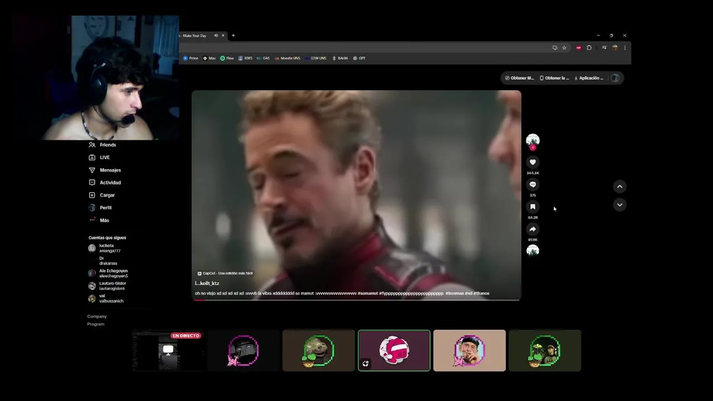Open the BAHIA bookmark
The image size is (713, 401).
point(340,58)
